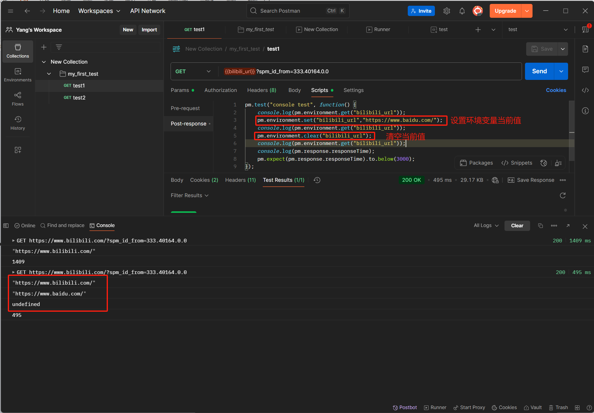Open the user avatar icon
The width and height of the screenshot is (594, 413).
click(478, 11)
